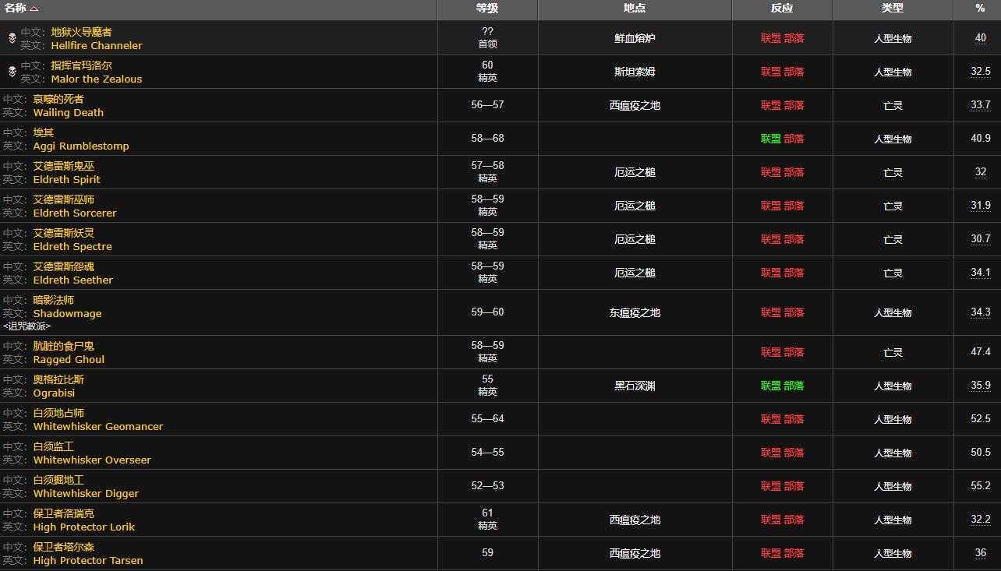The image size is (1001, 571).
Task: Open Whitewhisker Digger NPC link
Action: pyautogui.click(x=86, y=493)
